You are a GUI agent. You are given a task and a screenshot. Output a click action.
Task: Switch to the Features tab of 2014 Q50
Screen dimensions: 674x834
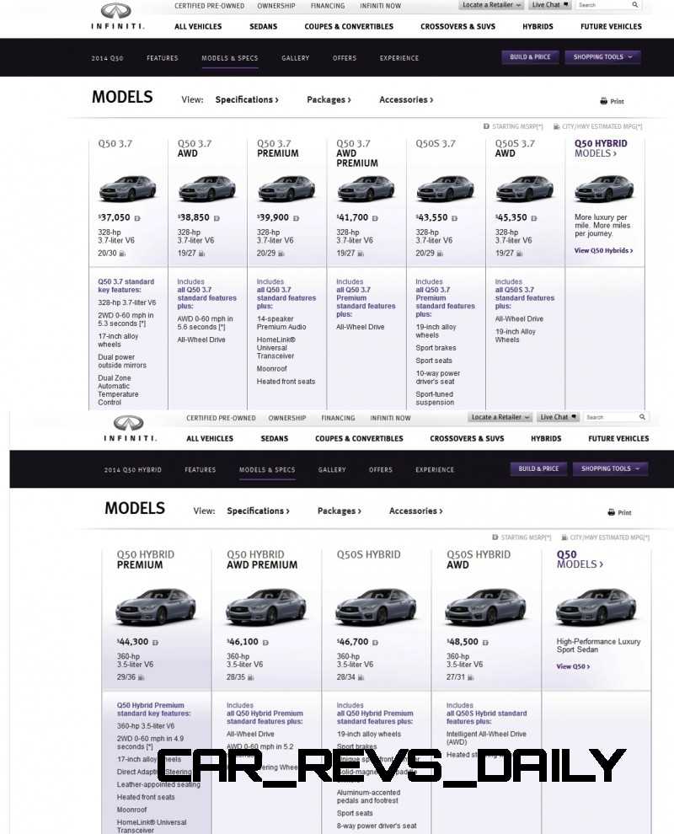click(163, 58)
